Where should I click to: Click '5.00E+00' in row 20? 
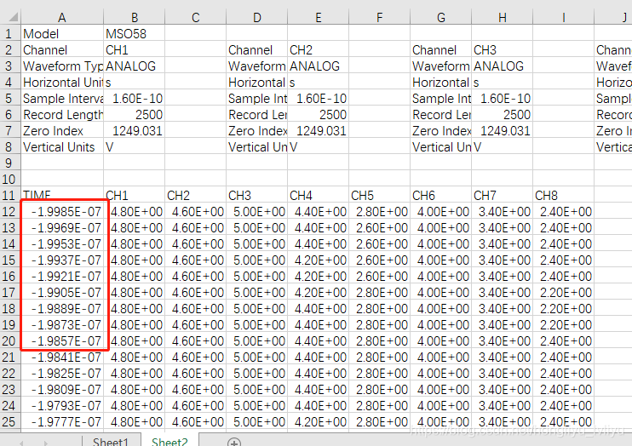(x=256, y=340)
